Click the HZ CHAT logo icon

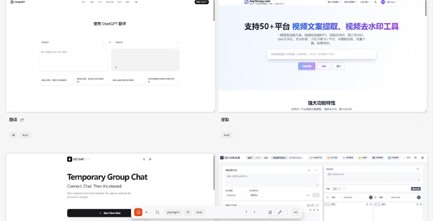pos(70,159)
